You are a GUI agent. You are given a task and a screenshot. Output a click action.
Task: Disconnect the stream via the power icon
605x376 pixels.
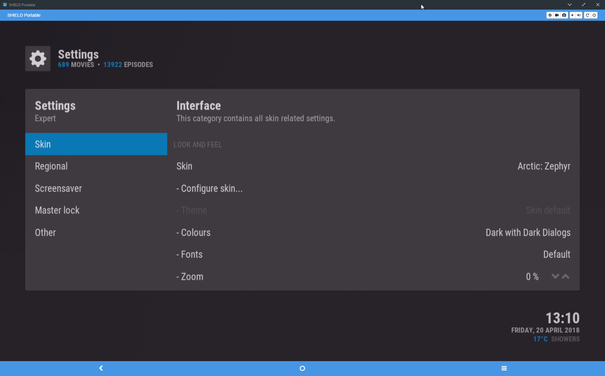(594, 15)
